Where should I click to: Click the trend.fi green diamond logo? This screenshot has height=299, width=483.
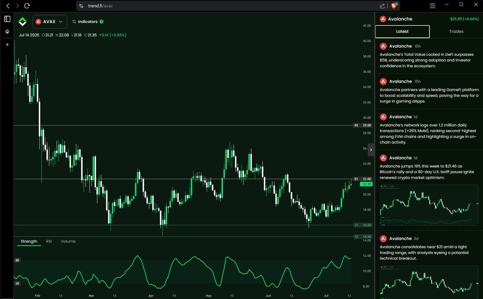(23, 22)
